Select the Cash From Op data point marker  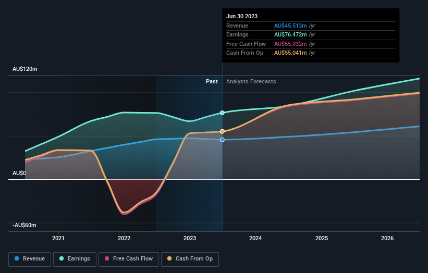(222, 131)
